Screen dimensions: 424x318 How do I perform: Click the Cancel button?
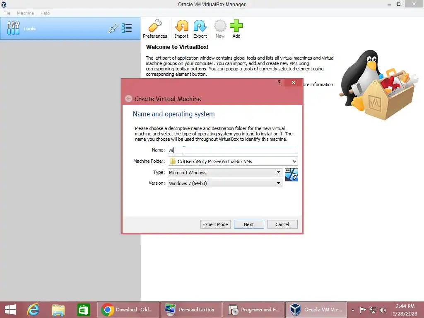tap(282, 224)
